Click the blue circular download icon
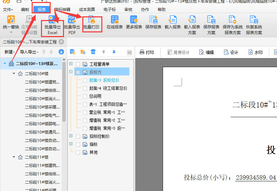This screenshot has width=277, height=191. point(61,52)
